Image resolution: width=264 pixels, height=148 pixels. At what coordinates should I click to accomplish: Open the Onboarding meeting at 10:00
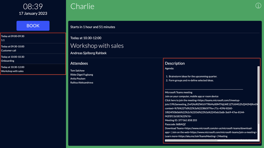[x=33, y=59]
